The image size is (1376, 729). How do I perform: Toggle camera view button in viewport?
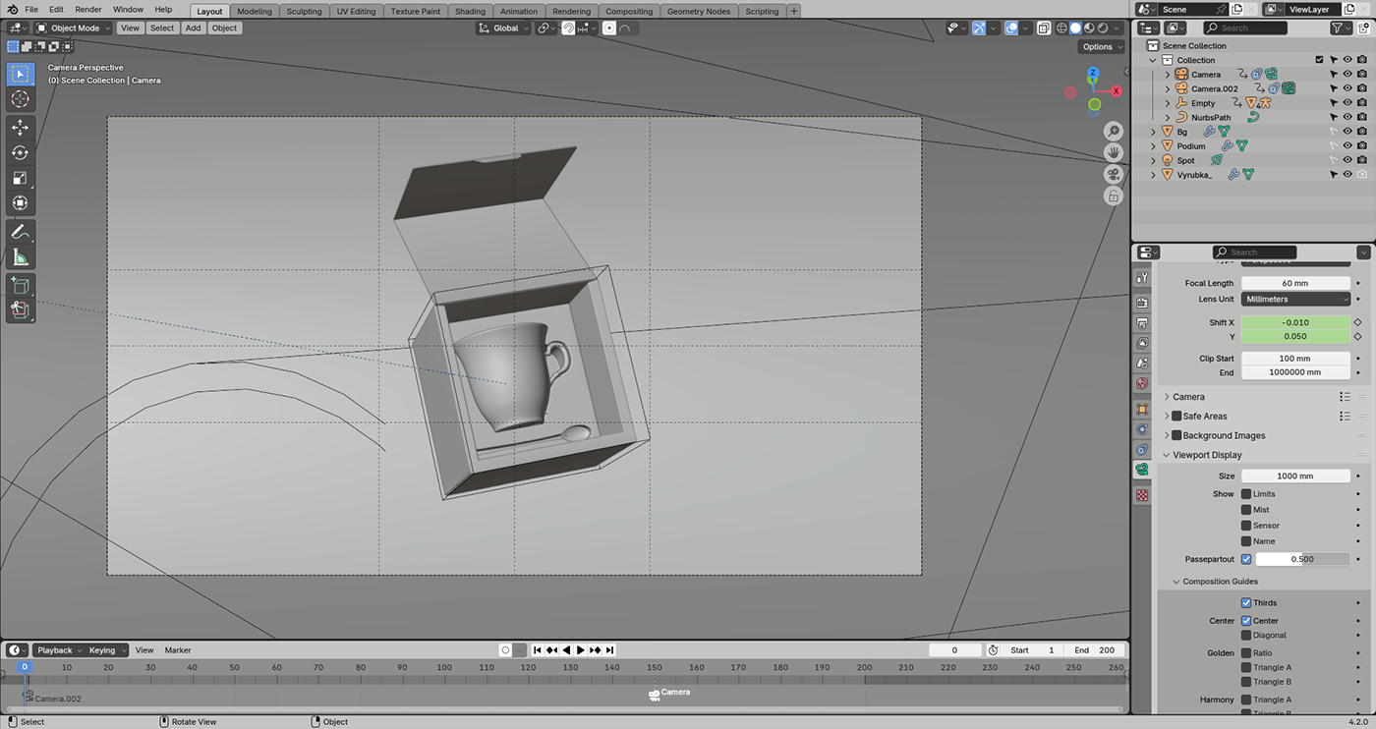(x=1114, y=174)
